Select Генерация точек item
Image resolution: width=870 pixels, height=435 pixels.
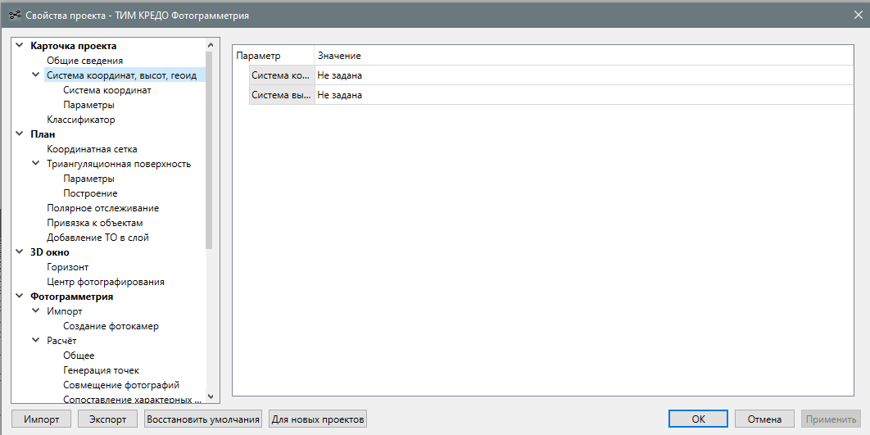point(101,370)
